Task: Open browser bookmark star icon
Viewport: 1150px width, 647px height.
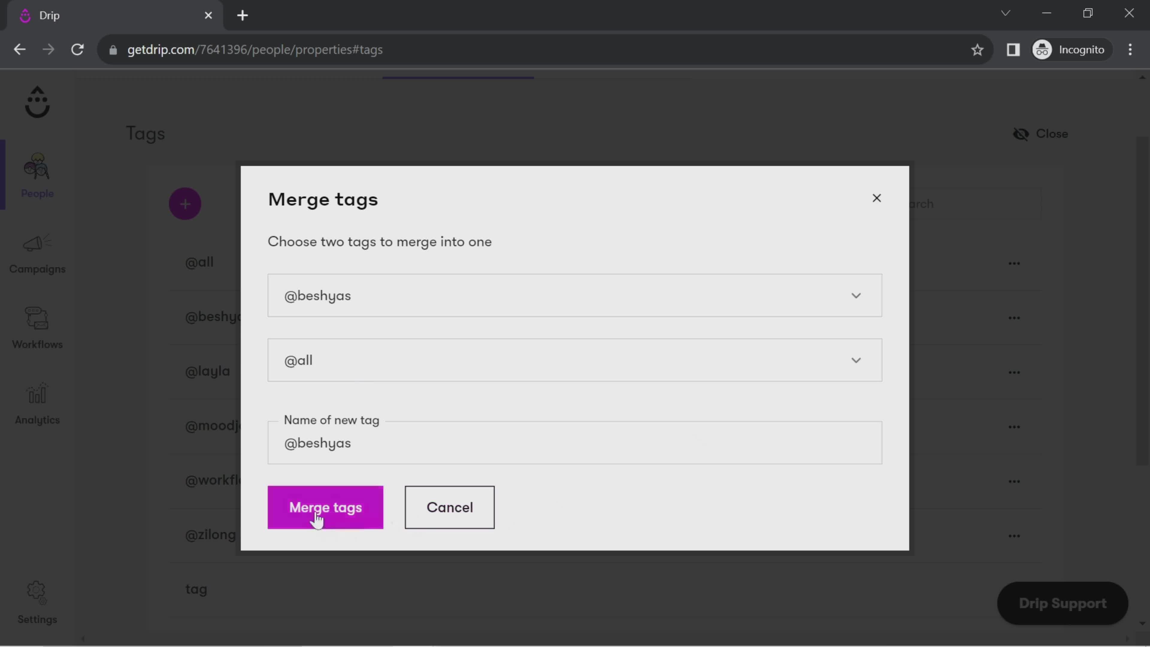Action: point(978,50)
